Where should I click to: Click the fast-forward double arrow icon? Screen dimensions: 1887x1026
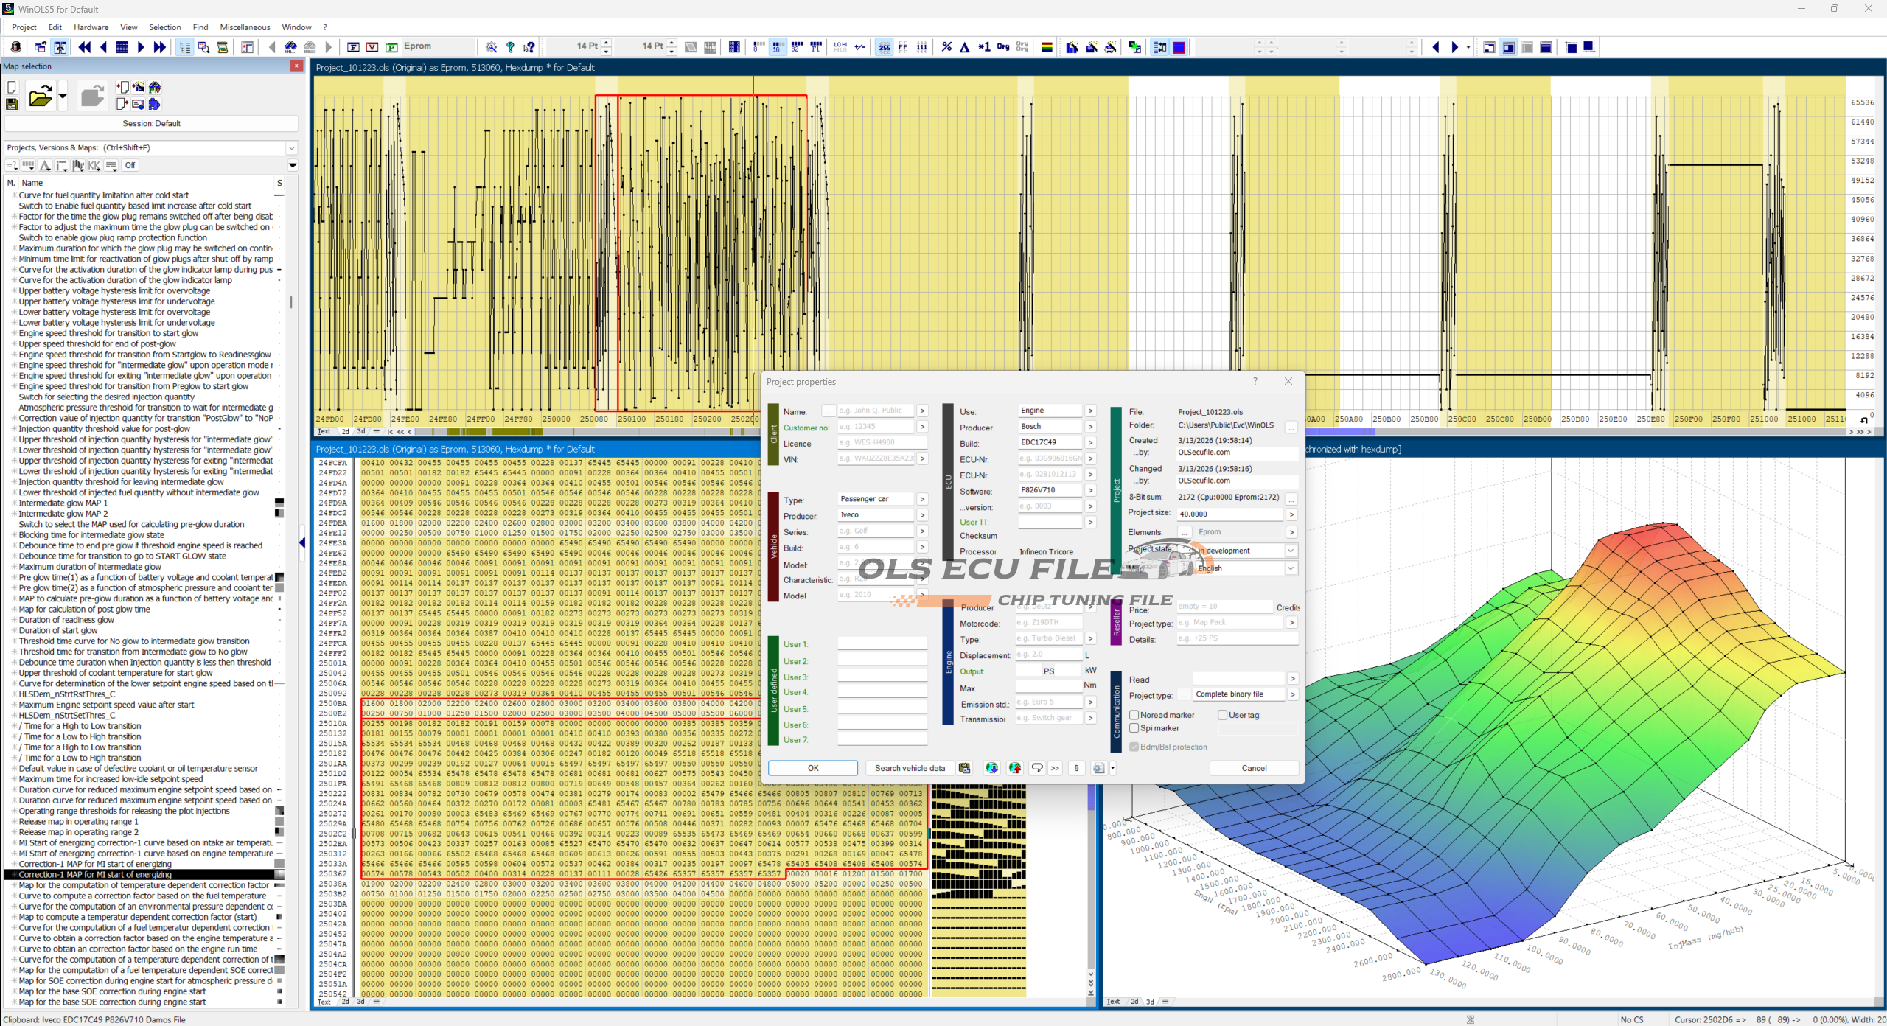pos(159,47)
